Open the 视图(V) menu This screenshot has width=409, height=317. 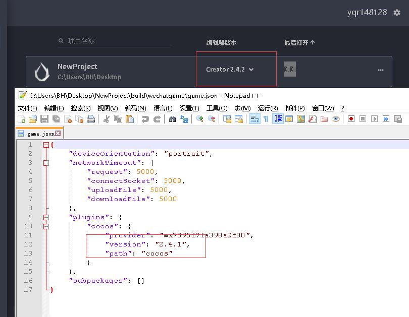[x=108, y=108]
